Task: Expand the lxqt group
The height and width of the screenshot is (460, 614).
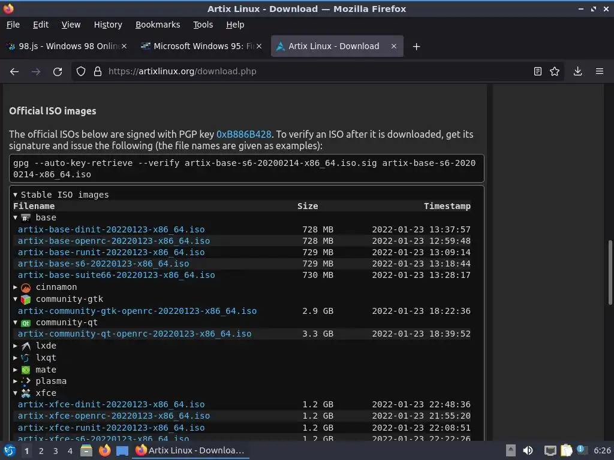Action: click(x=15, y=358)
